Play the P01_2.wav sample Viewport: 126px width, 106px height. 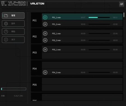click(45, 24)
